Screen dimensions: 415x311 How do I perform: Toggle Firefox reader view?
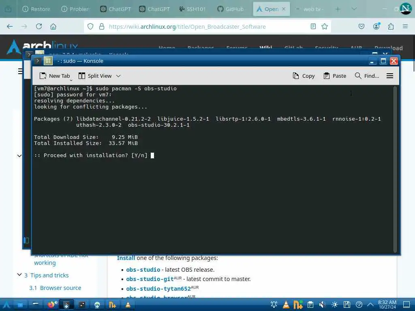point(313,26)
